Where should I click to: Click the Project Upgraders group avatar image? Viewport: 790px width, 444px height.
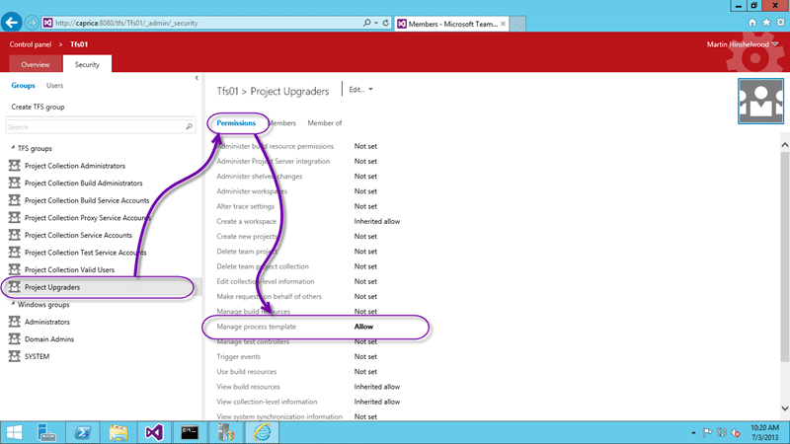point(760,102)
